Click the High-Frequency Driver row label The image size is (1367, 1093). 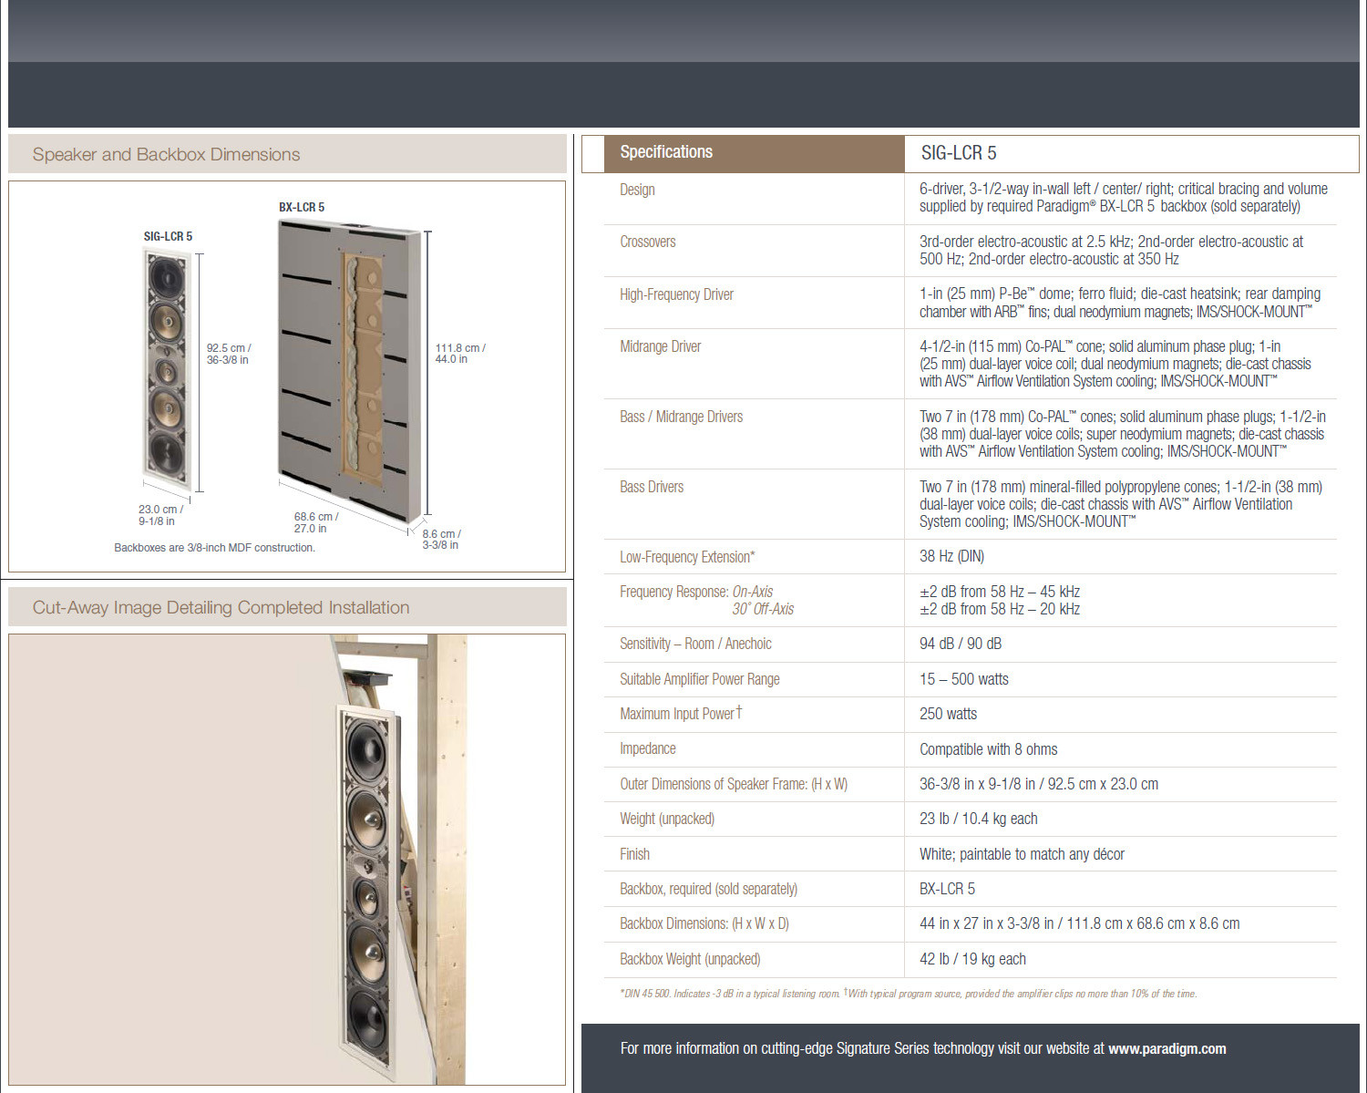tap(676, 294)
